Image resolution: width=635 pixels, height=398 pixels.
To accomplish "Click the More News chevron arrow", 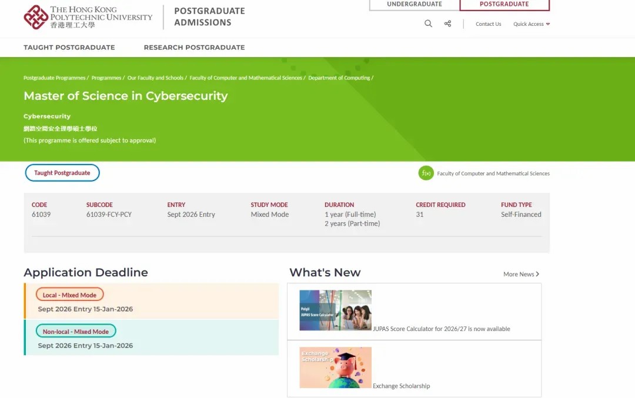I will [537, 274].
